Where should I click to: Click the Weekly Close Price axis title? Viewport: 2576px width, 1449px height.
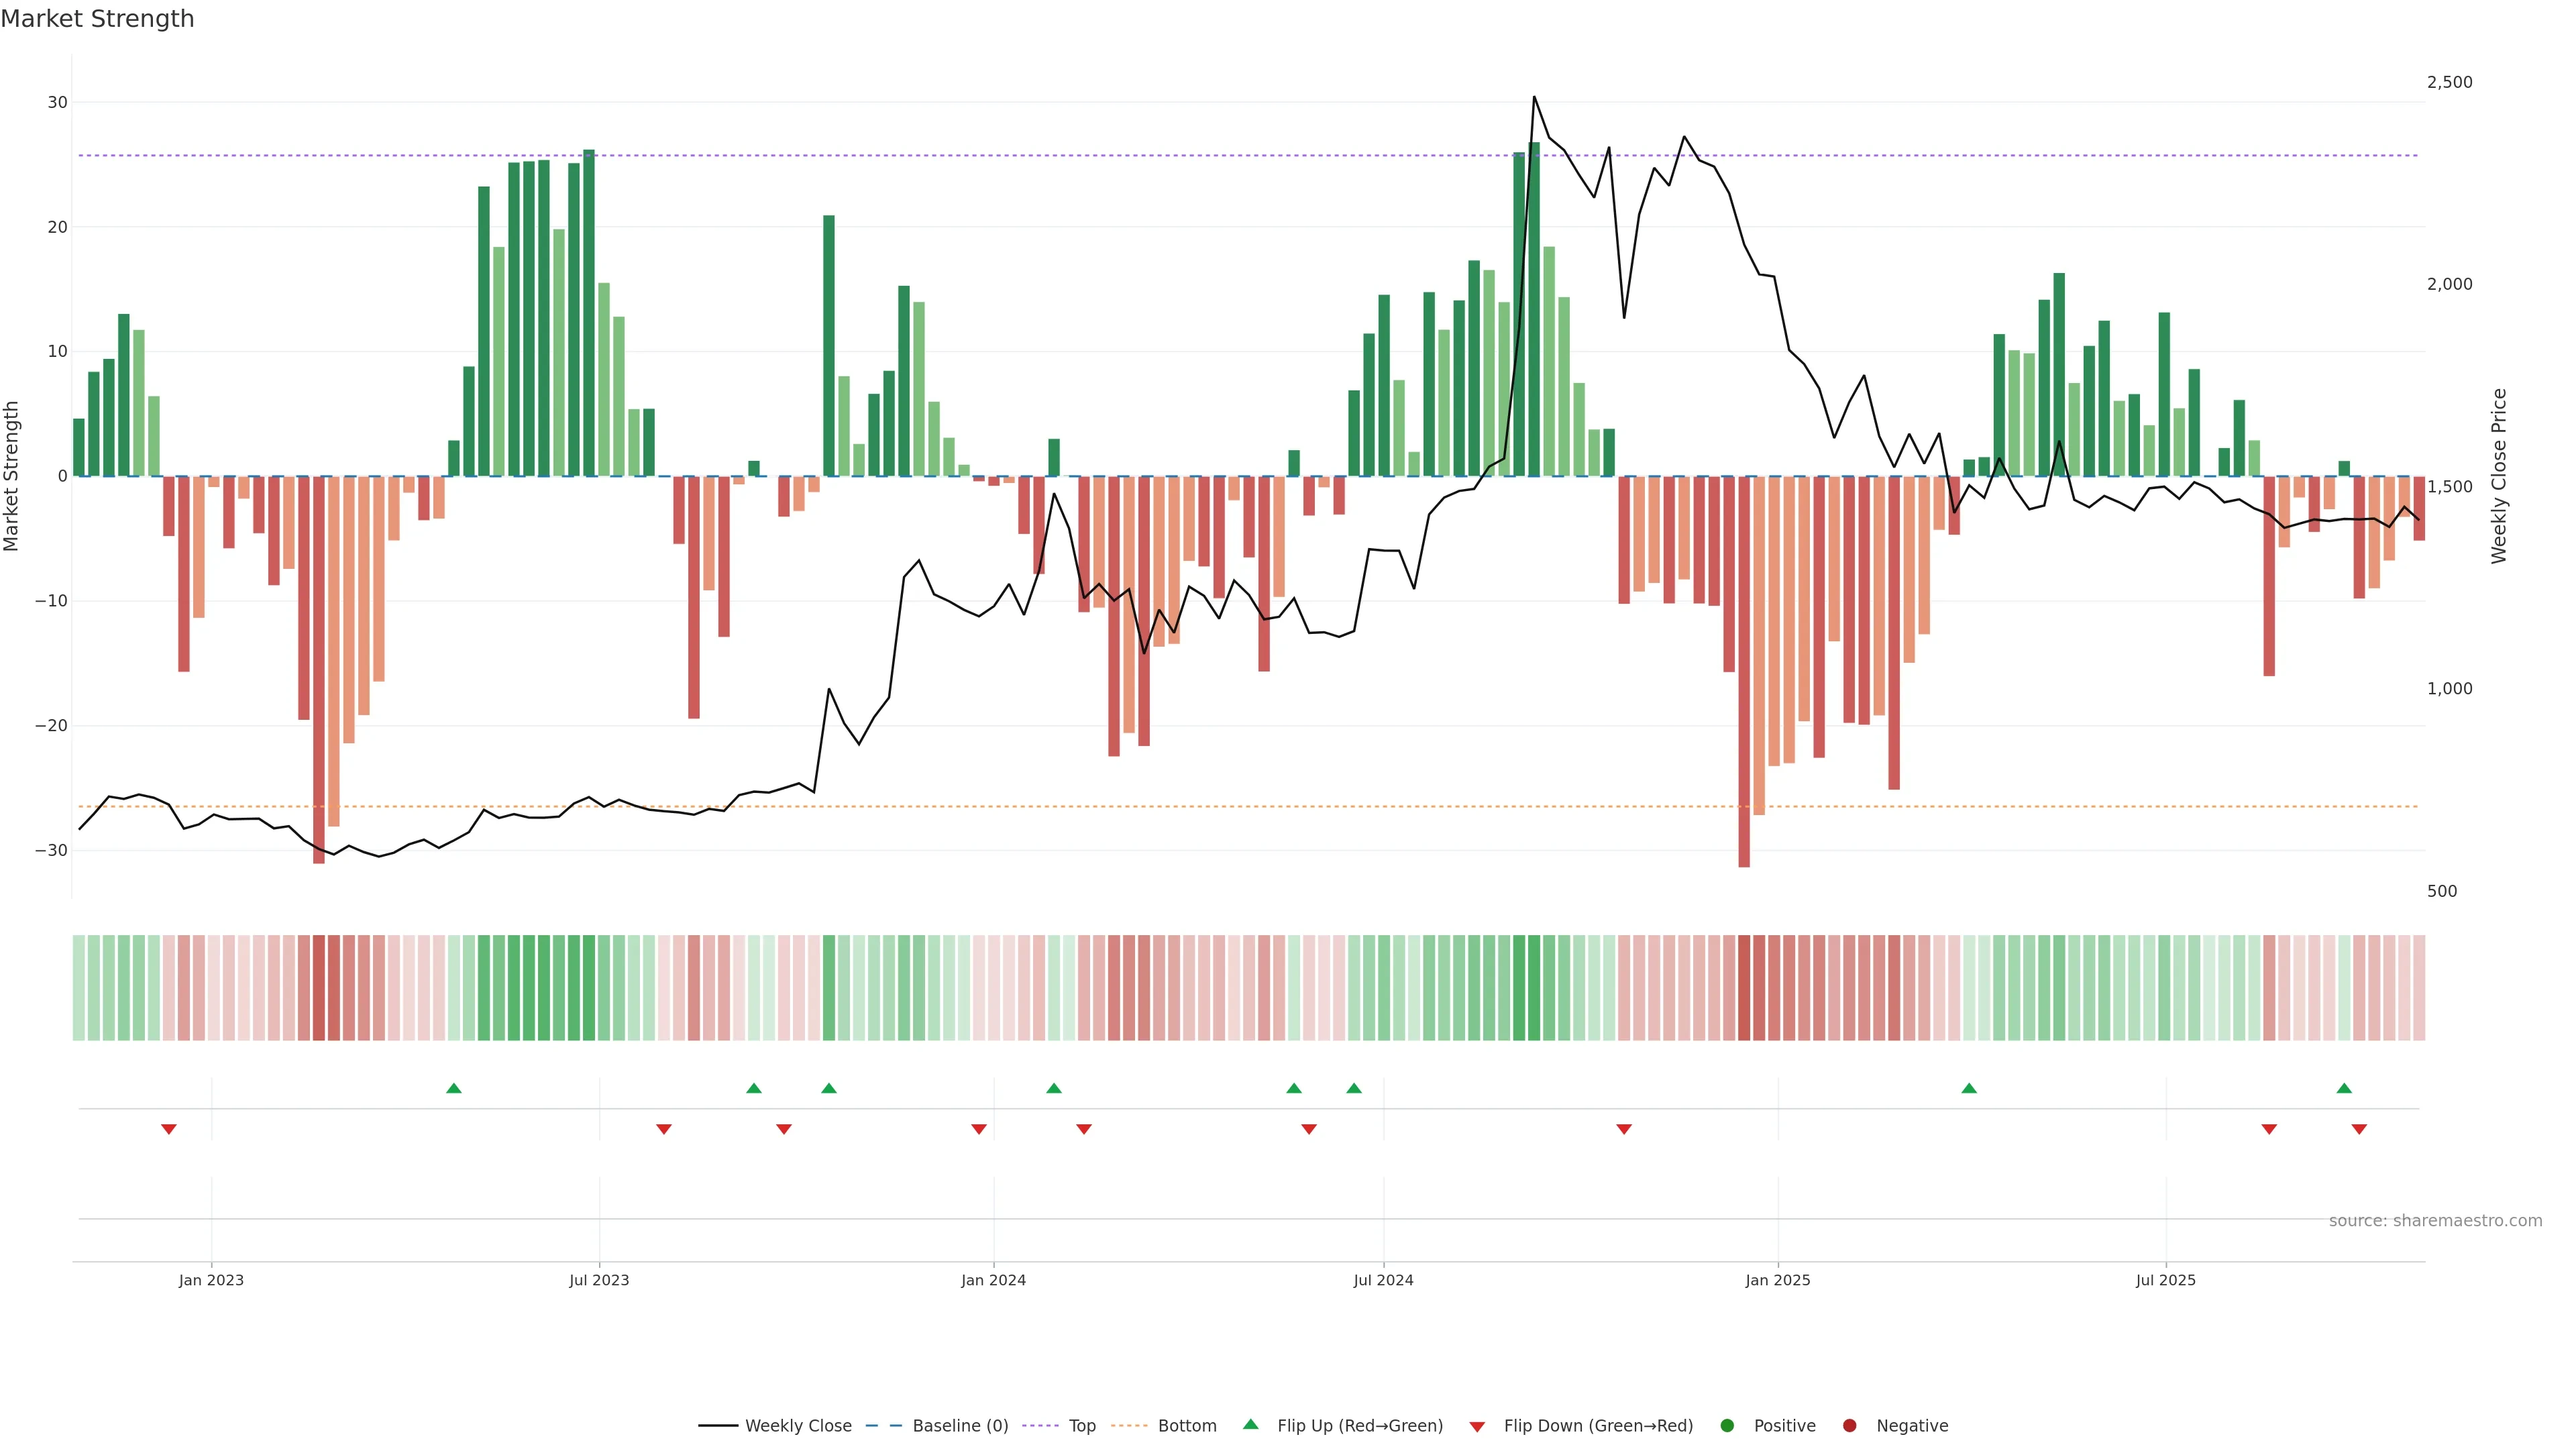pyautogui.click(x=2499, y=476)
